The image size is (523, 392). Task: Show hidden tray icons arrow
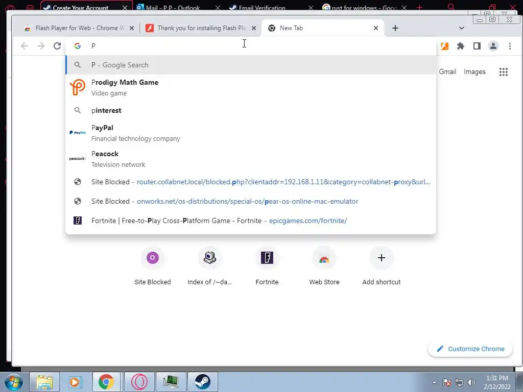434,382
